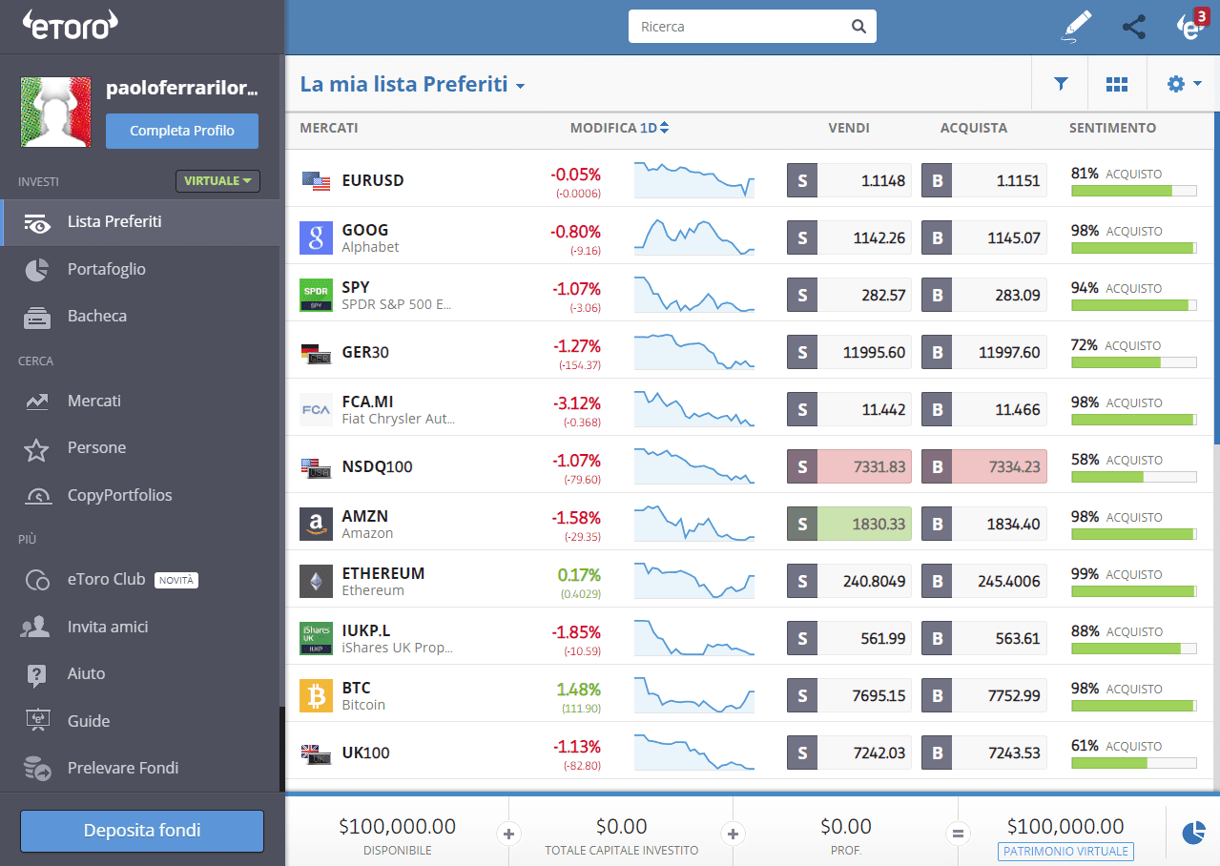Toggle the VIRTUALE account mode switch

pos(217,180)
